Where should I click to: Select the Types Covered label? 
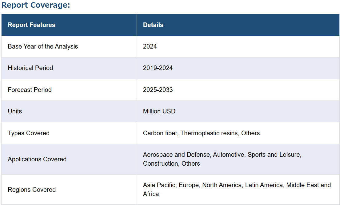(29, 133)
